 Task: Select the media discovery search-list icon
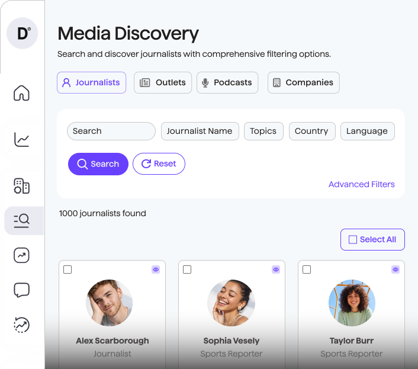(22, 221)
